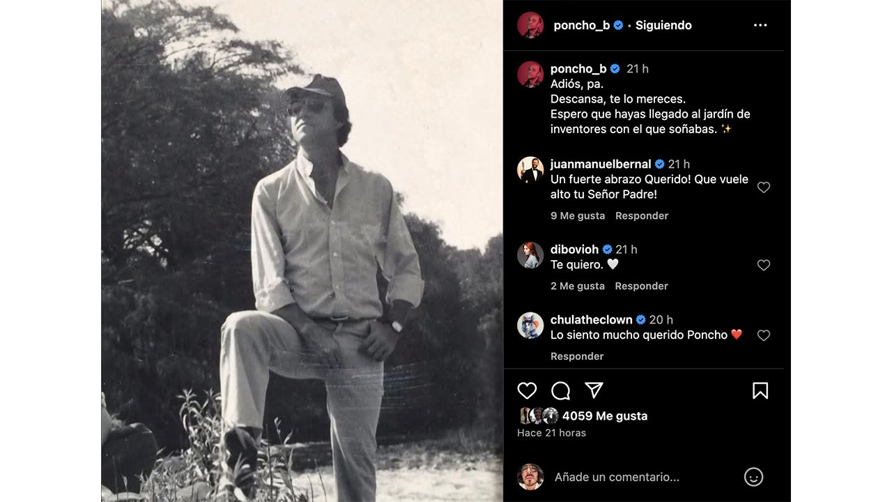Click the comment input field

[x=641, y=477]
